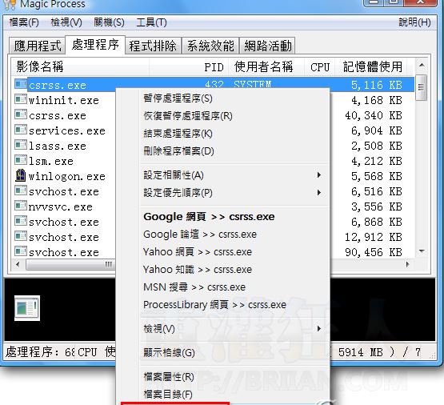
Task: Select the highlighted csrss.exe row icon
Action: 20,84
